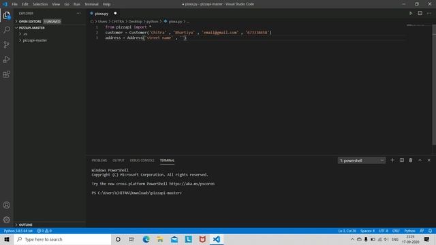Open the powershell terminal selector dropdown
The height and width of the screenshot is (245, 436).
(362, 161)
